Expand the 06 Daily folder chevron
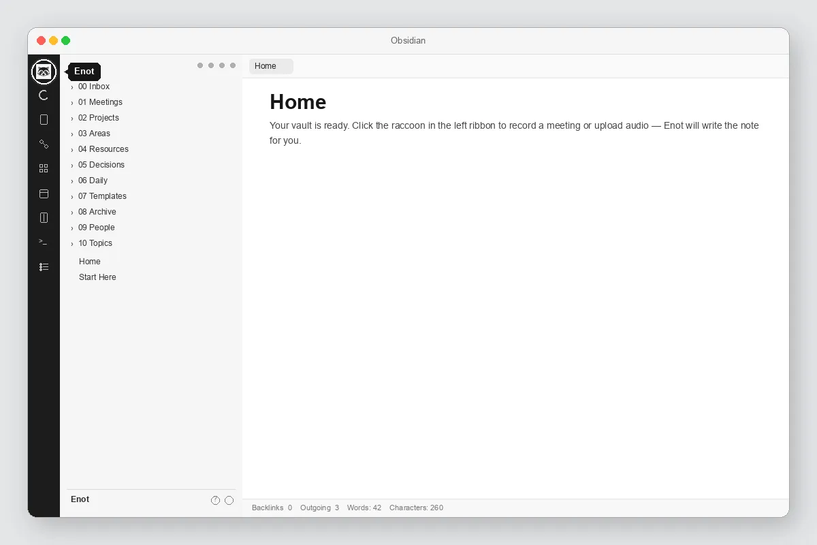The height and width of the screenshot is (545, 817). pyautogui.click(x=72, y=181)
